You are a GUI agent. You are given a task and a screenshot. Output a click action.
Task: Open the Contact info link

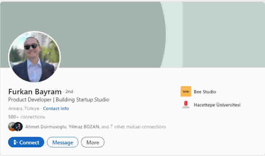[x=56, y=109]
